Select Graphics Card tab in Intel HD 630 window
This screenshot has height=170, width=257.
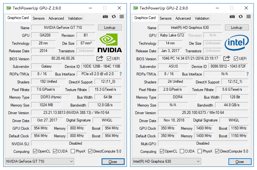[x=145, y=18]
